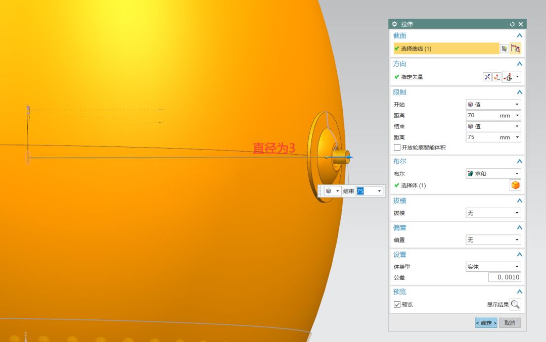Enable the 开放轮廓智能体积 checkbox
Screen dimensions: 546x342
(397, 148)
